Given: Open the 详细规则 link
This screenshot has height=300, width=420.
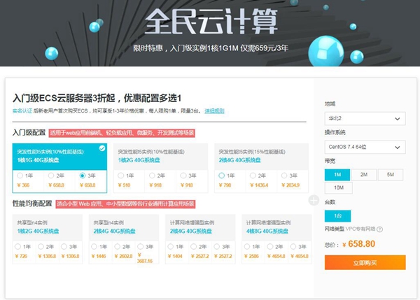Looking at the screenshot, I should 214,110.
